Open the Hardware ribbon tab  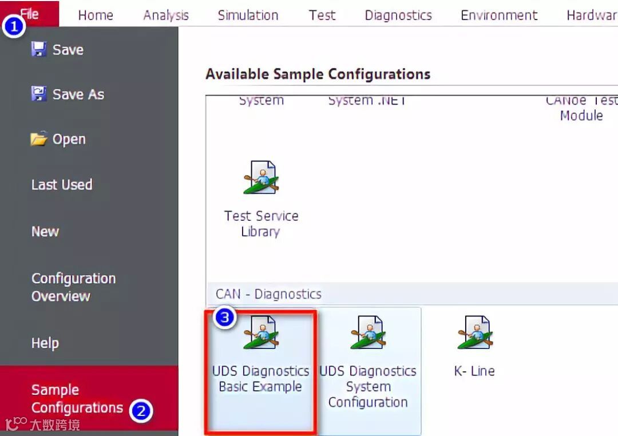(592, 15)
